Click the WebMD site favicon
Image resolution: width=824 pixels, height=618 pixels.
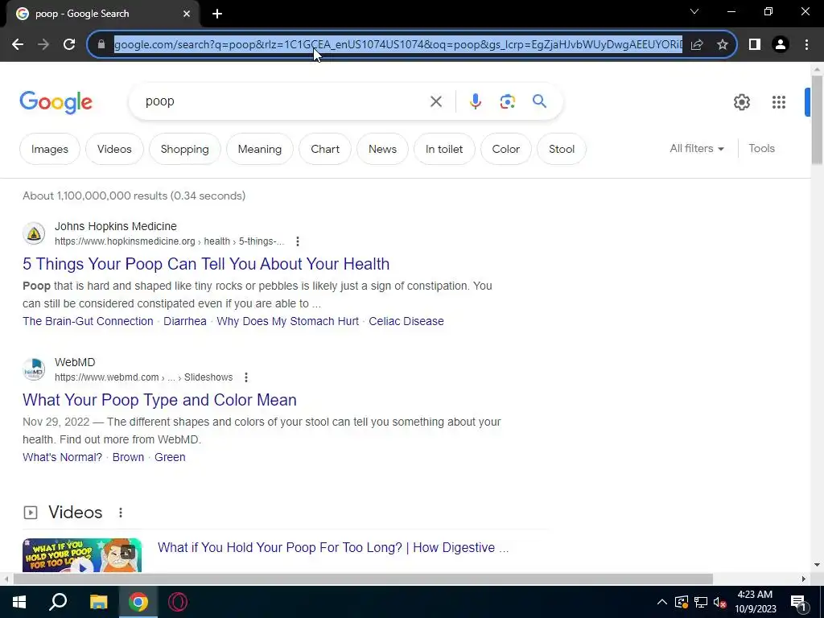[34, 369]
